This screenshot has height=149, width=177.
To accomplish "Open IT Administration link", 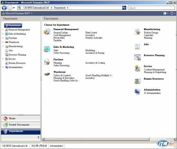I will pos(152,93).
